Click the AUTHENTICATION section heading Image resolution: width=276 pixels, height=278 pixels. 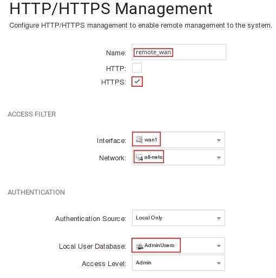[36, 192]
